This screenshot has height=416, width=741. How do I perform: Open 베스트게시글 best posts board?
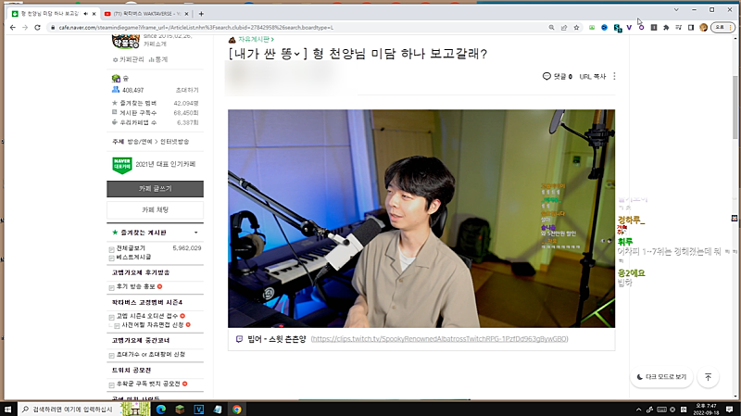click(x=133, y=258)
